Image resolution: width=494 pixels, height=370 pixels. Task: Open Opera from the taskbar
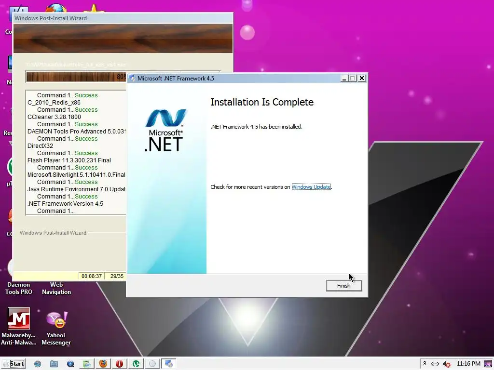tap(120, 364)
